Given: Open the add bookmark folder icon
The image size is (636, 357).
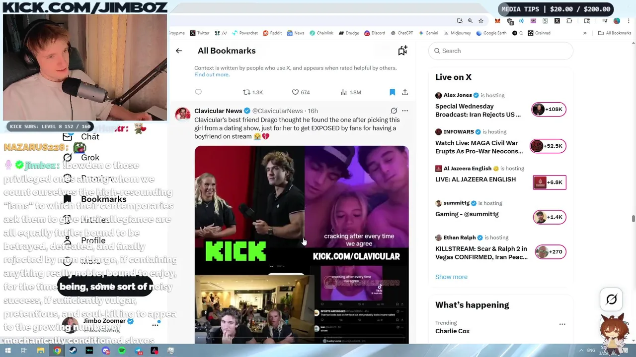Looking at the screenshot, I should (402, 51).
